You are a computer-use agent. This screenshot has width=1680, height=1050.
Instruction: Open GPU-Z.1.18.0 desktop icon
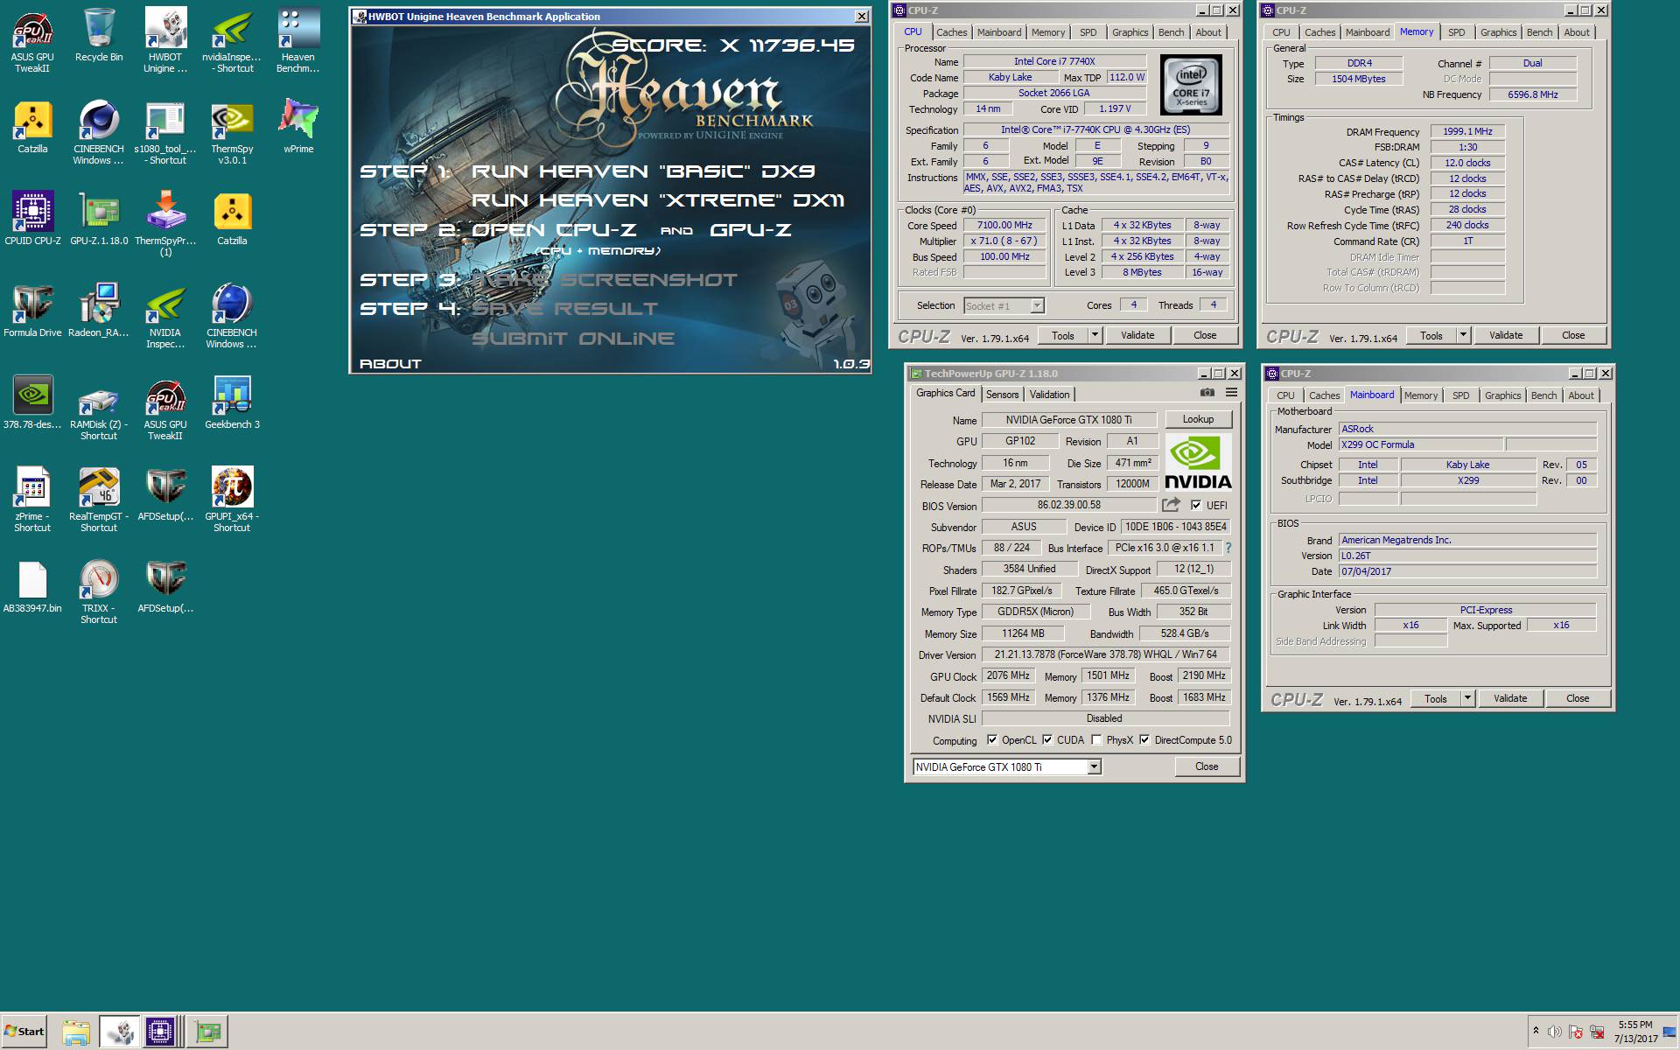click(x=99, y=219)
